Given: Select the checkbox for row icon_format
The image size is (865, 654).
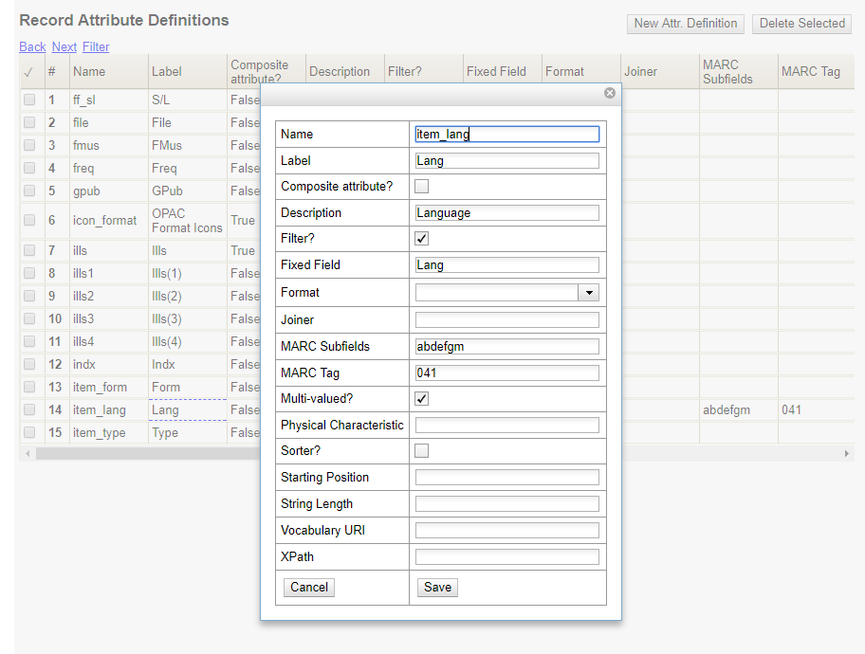Looking at the screenshot, I should click(28, 220).
